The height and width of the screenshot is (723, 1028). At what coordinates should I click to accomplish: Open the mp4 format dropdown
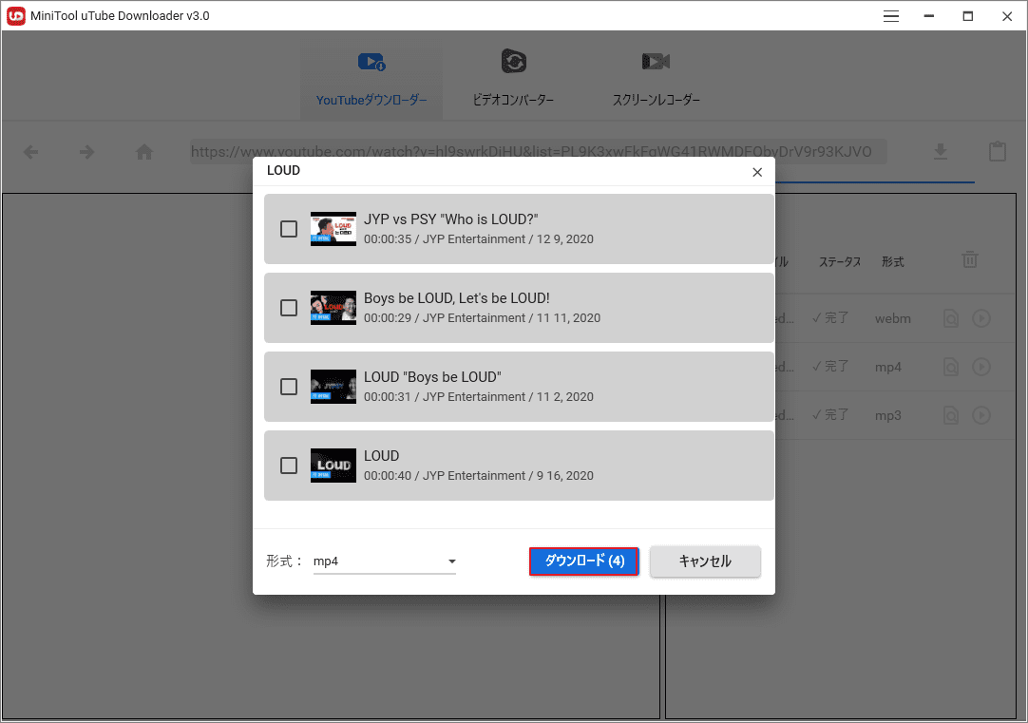point(384,561)
